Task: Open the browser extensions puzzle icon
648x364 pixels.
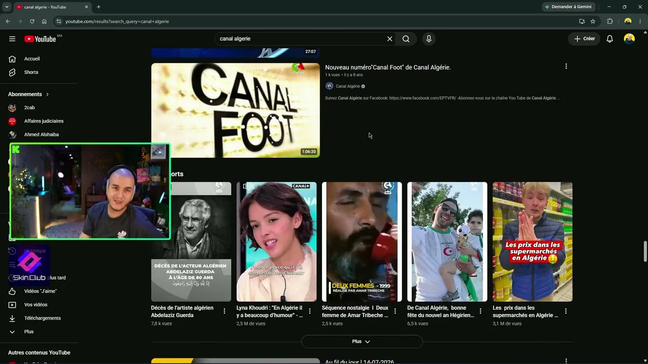Action: coord(610,21)
